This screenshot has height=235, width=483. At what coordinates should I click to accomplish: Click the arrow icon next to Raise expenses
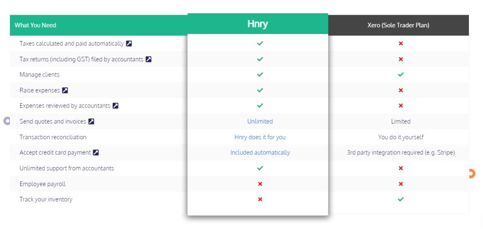pos(65,90)
